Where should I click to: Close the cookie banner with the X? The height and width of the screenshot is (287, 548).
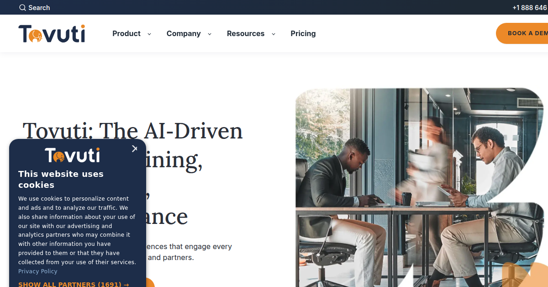pos(134,149)
